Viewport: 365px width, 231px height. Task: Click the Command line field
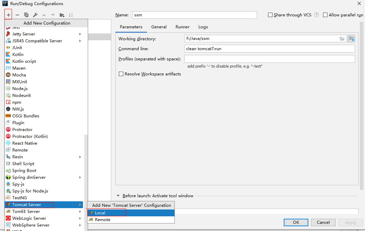269,48
